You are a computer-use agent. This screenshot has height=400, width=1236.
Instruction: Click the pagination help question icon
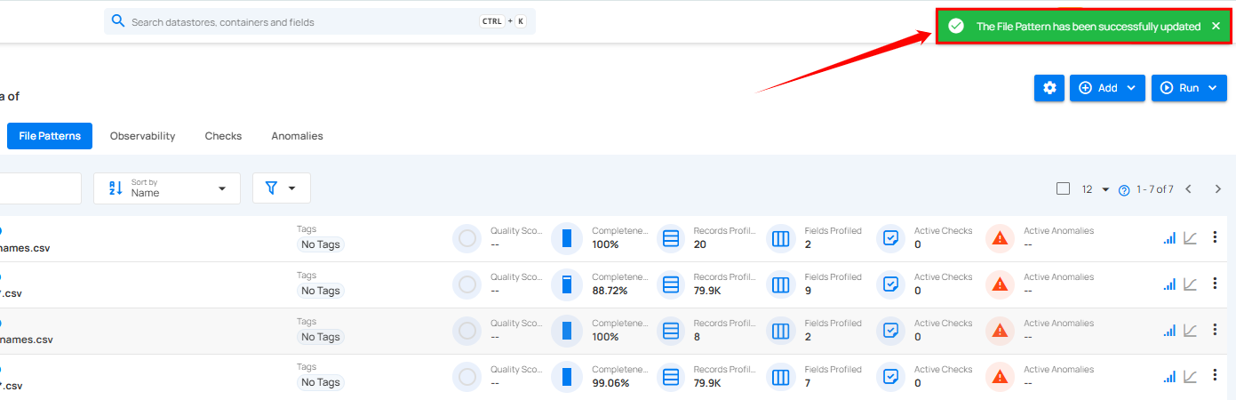(1124, 189)
